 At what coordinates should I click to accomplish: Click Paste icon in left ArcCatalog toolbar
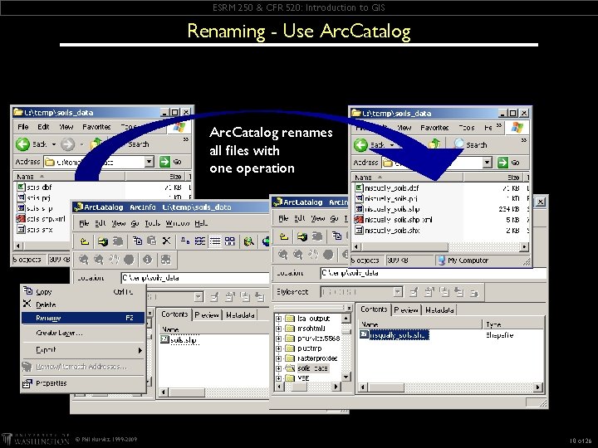(x=152, y=241)
